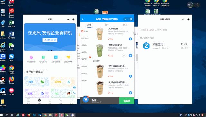Add (大杯)咖啡冻奶茶 with plus button
This screenshot has height=117, width=206.
point(130,93)
